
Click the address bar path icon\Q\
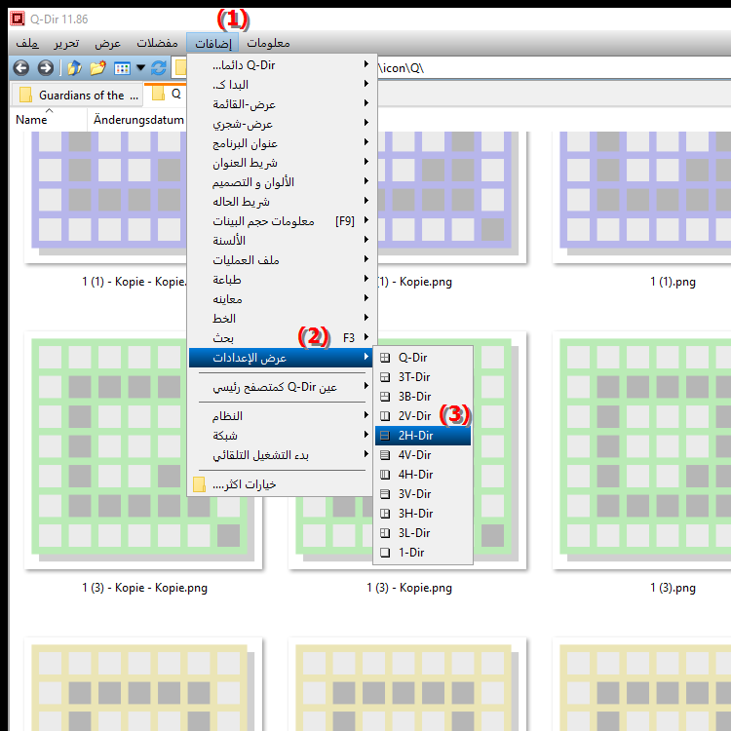402,68
